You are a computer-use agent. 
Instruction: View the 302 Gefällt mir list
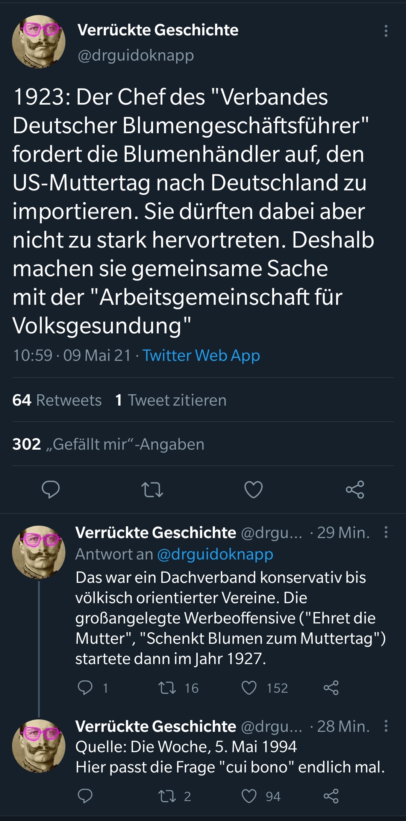(108, 444)
